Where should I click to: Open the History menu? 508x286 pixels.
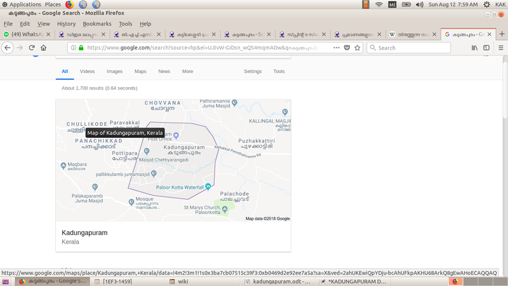tap(66, 24)
